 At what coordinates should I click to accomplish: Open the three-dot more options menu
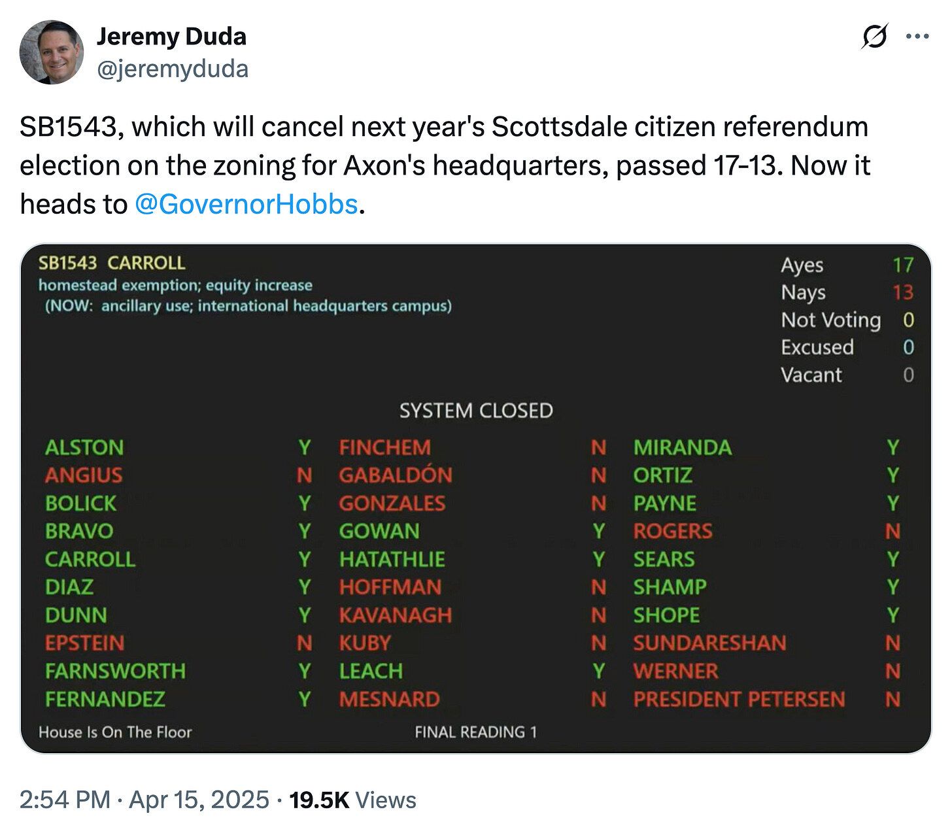pos(917,37)
